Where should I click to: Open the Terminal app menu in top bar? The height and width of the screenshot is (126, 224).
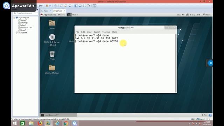coord(72,15)
